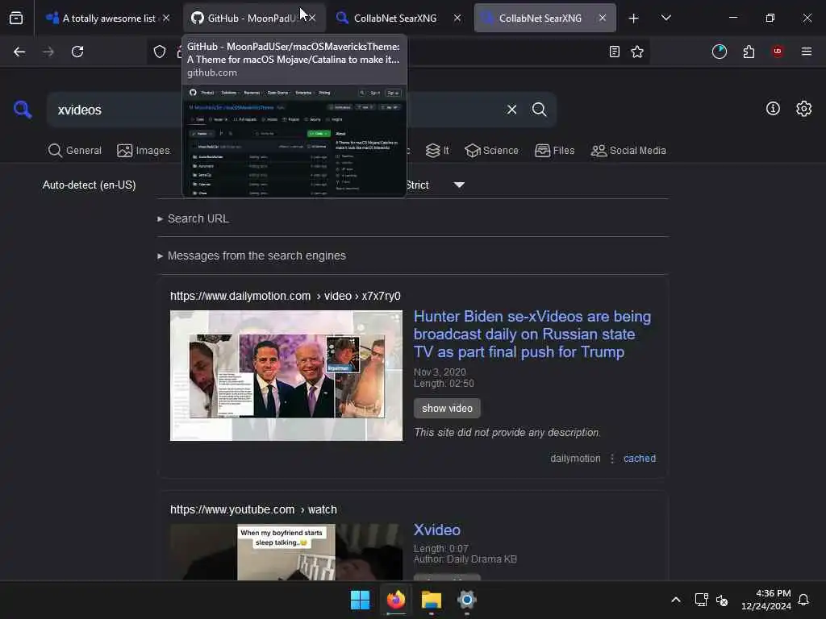Screen dimensions: 826x619
Task: Open the display/network tray icon
Action: (x=701, y=600)
